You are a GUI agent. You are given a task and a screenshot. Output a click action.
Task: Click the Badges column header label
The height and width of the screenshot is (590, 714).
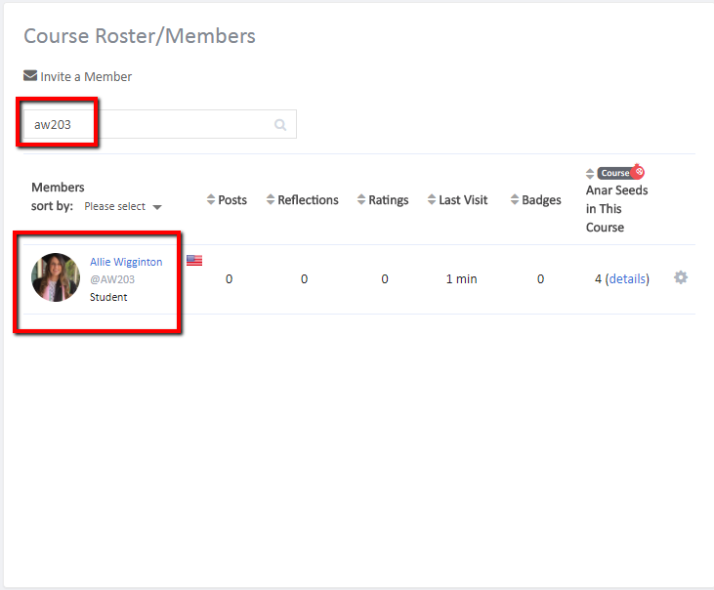[541, 200]
